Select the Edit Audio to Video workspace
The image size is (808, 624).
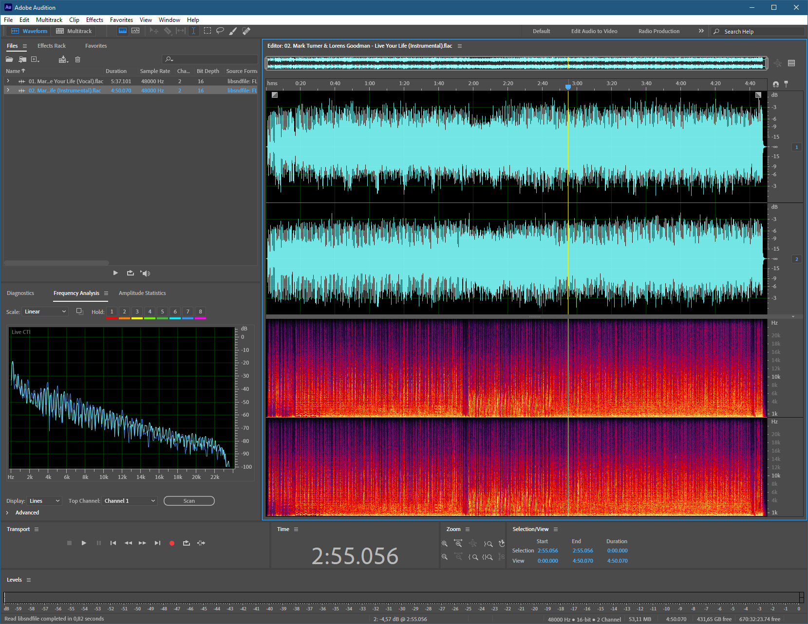[594, 31]
